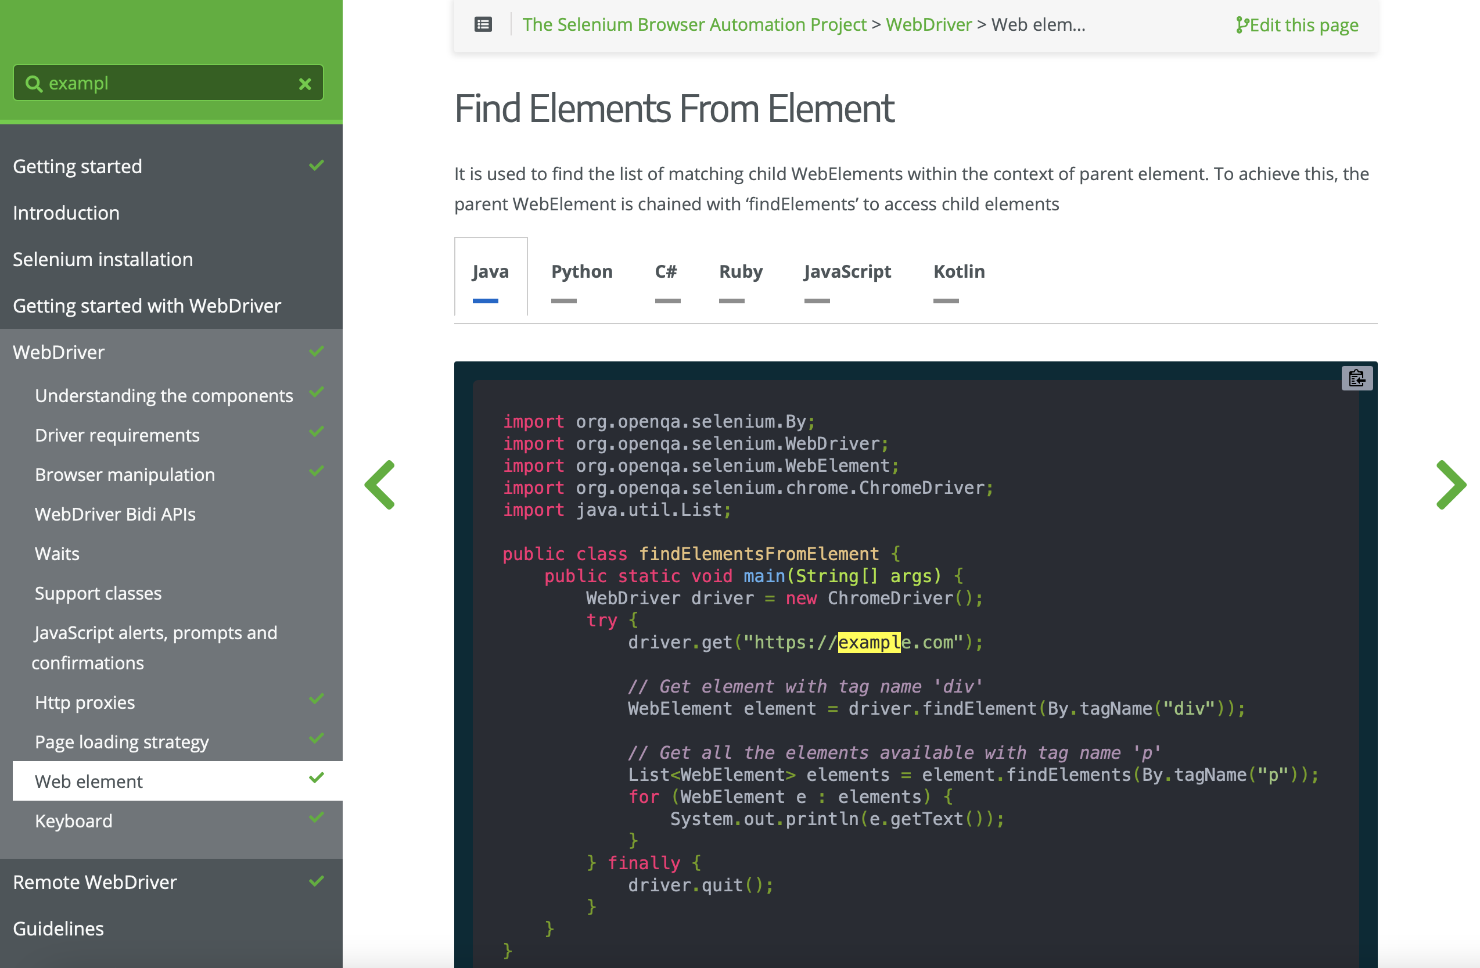Go to previous page with left chevron

click(380, 485)
